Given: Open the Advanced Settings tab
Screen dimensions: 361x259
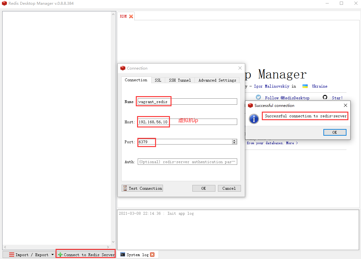Looking at the screenshot, I should 217,80.
